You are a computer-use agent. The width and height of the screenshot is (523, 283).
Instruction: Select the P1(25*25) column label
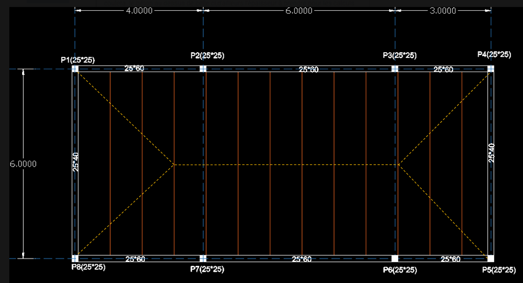click(78, 60)
